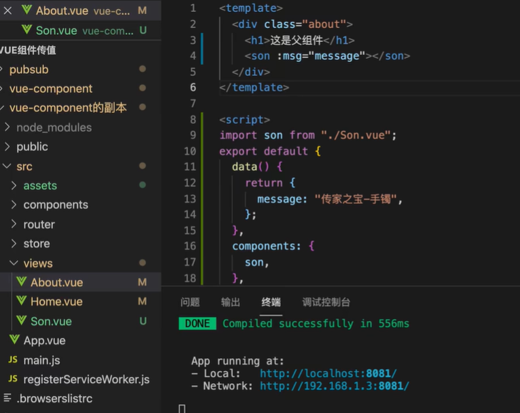Click "export default" on line 10
The width and height of the screenshot is (520, 413).
click(x=263, y=151)
